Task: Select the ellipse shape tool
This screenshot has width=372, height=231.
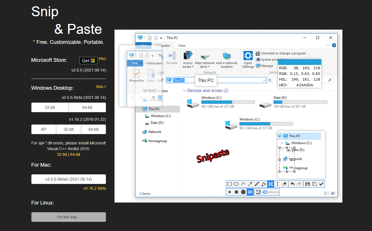Action: 236,184
